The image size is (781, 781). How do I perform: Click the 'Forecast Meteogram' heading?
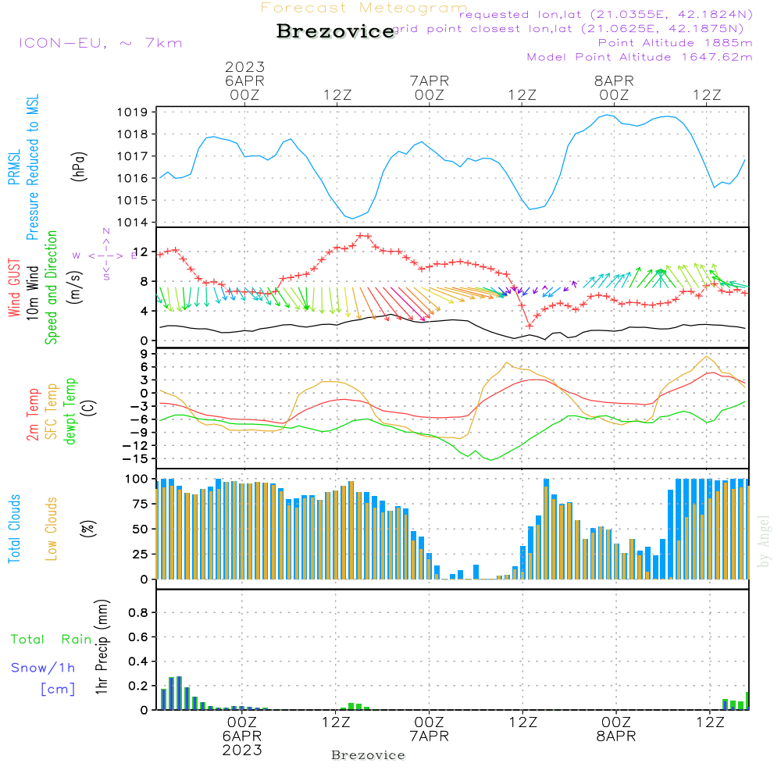pyautogui.click(x=364, y=8)
